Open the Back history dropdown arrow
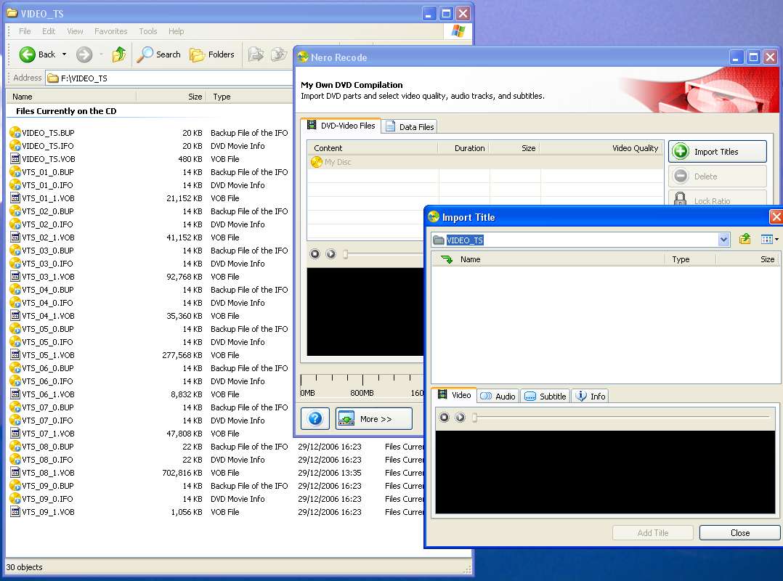The width and height of the screenshot is (783, 581). (x=64, y=54)
